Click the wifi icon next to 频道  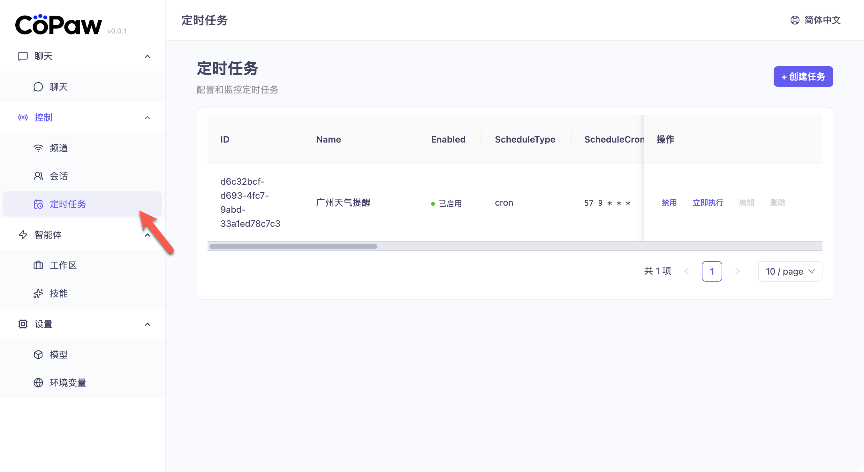38,148
